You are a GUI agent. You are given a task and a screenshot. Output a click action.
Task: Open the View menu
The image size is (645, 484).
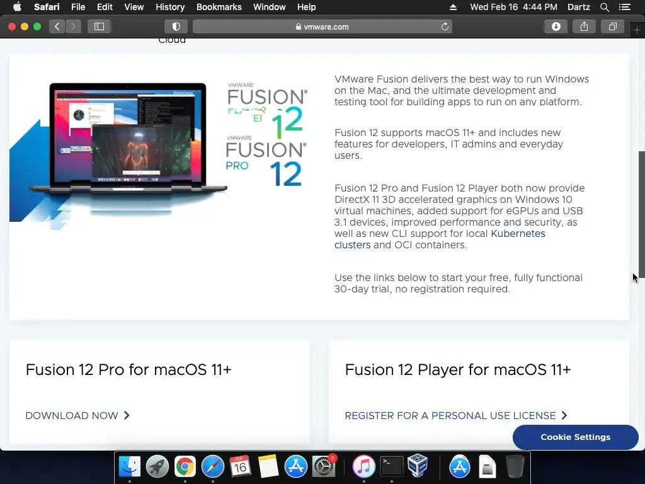pos(134,7)
